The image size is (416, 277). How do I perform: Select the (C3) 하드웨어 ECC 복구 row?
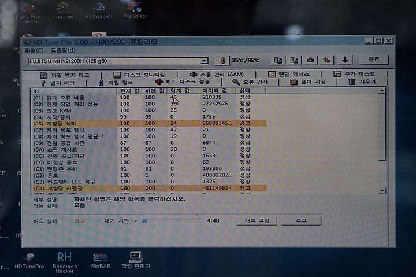pos(148,182)
